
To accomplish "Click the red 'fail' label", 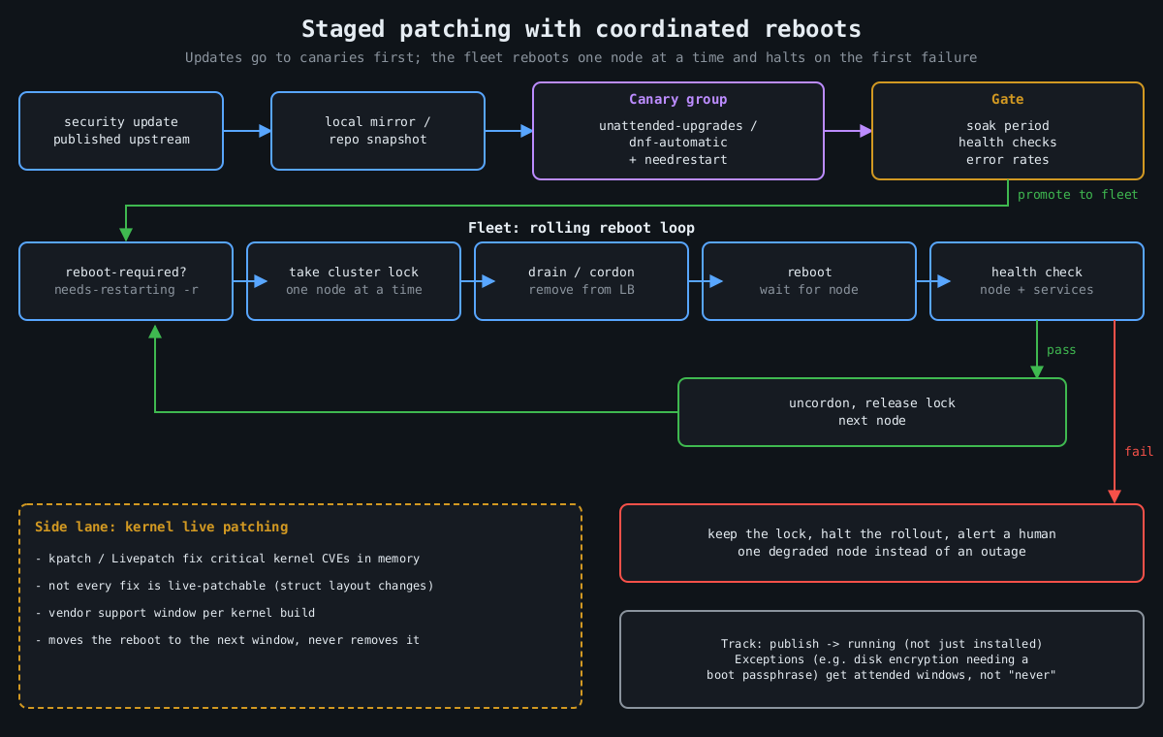I will [x=1139, y=452].
